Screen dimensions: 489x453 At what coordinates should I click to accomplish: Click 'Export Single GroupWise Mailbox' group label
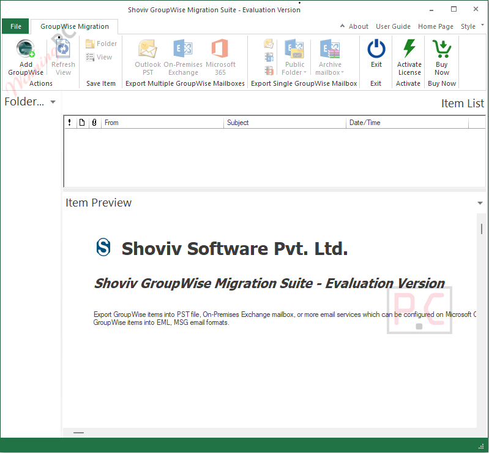pyautogui.click(x=304, y=83)
